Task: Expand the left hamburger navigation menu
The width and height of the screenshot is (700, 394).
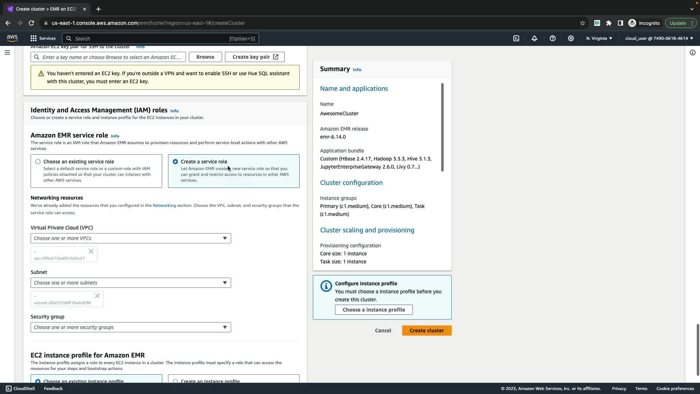Action: point(7,53)
